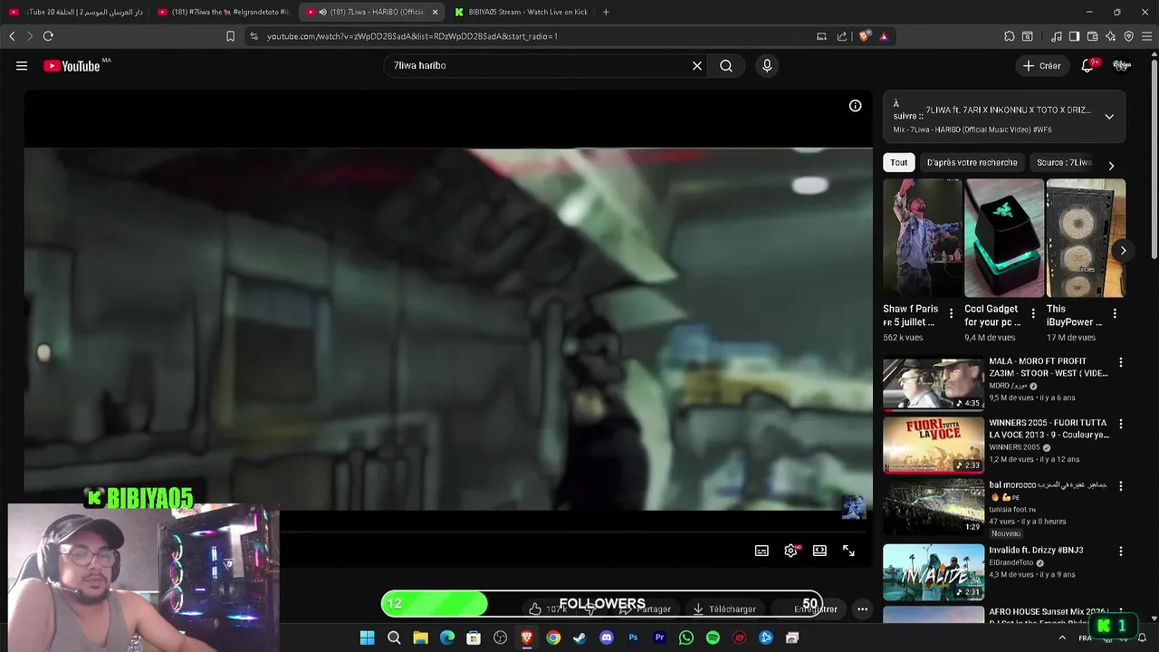Share this page from the address bar

[842, 36]
